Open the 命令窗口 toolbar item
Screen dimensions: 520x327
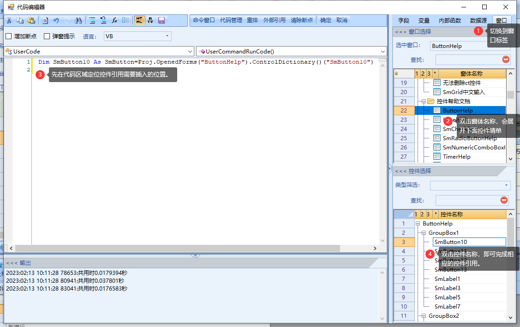[x=203, y=20]
